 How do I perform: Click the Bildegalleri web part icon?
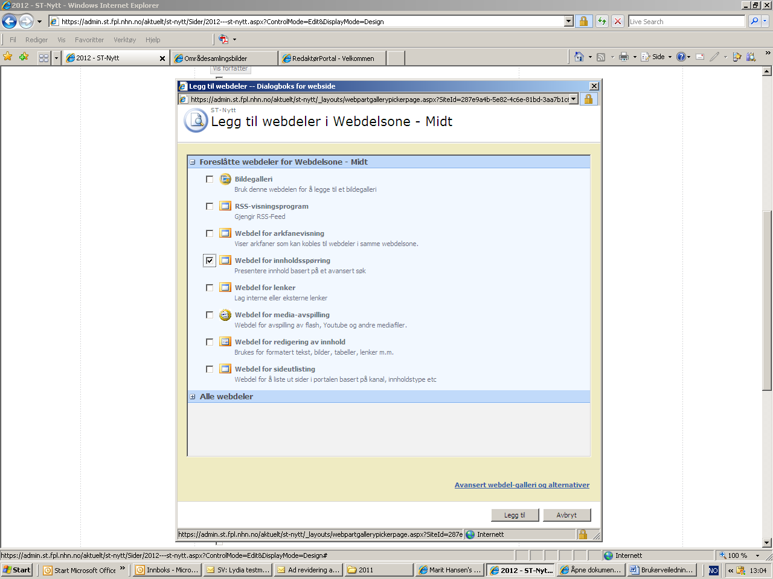coord(225,179)
